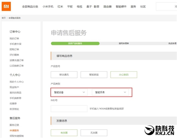This screenshot has height=138, width=177.
Task: Click 申请售后服务 breadcrumb
Action: [x=15, y=18]
